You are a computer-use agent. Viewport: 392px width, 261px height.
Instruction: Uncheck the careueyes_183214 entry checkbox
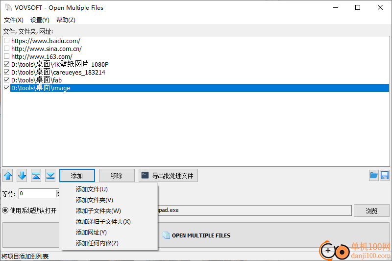7,72
